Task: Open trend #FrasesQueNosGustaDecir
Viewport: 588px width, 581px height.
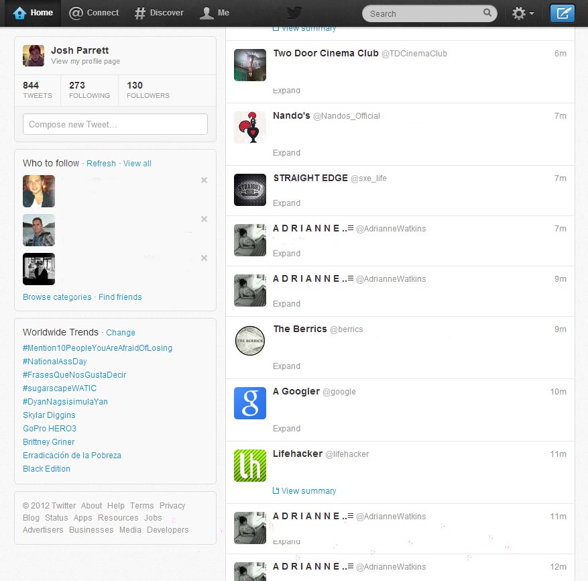Action: [x=74, y=375]
